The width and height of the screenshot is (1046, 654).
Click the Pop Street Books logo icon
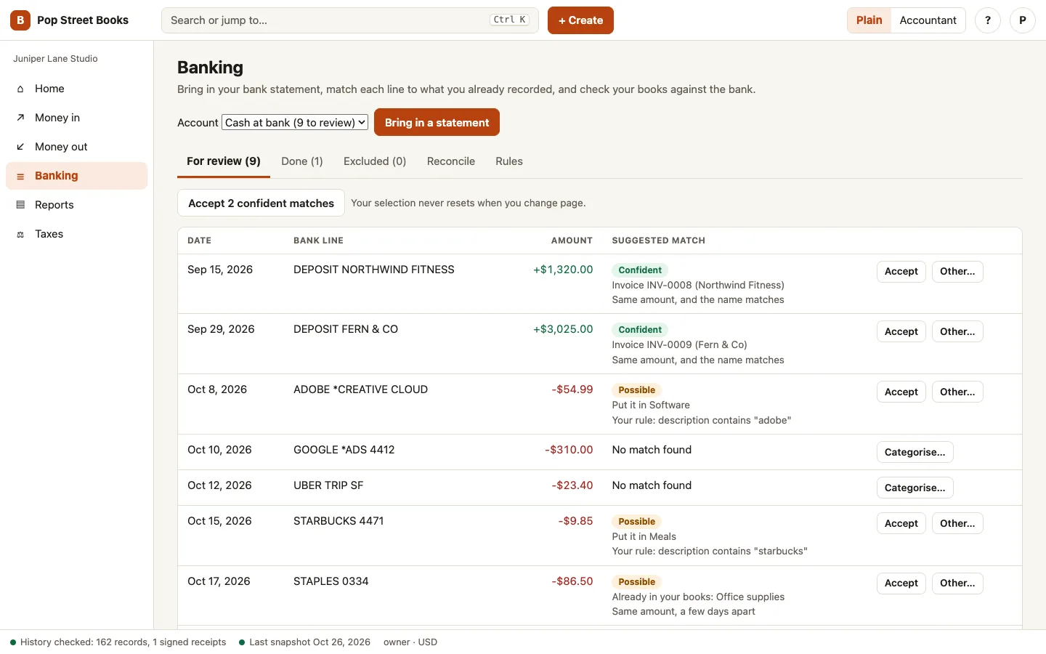[20, 20]
